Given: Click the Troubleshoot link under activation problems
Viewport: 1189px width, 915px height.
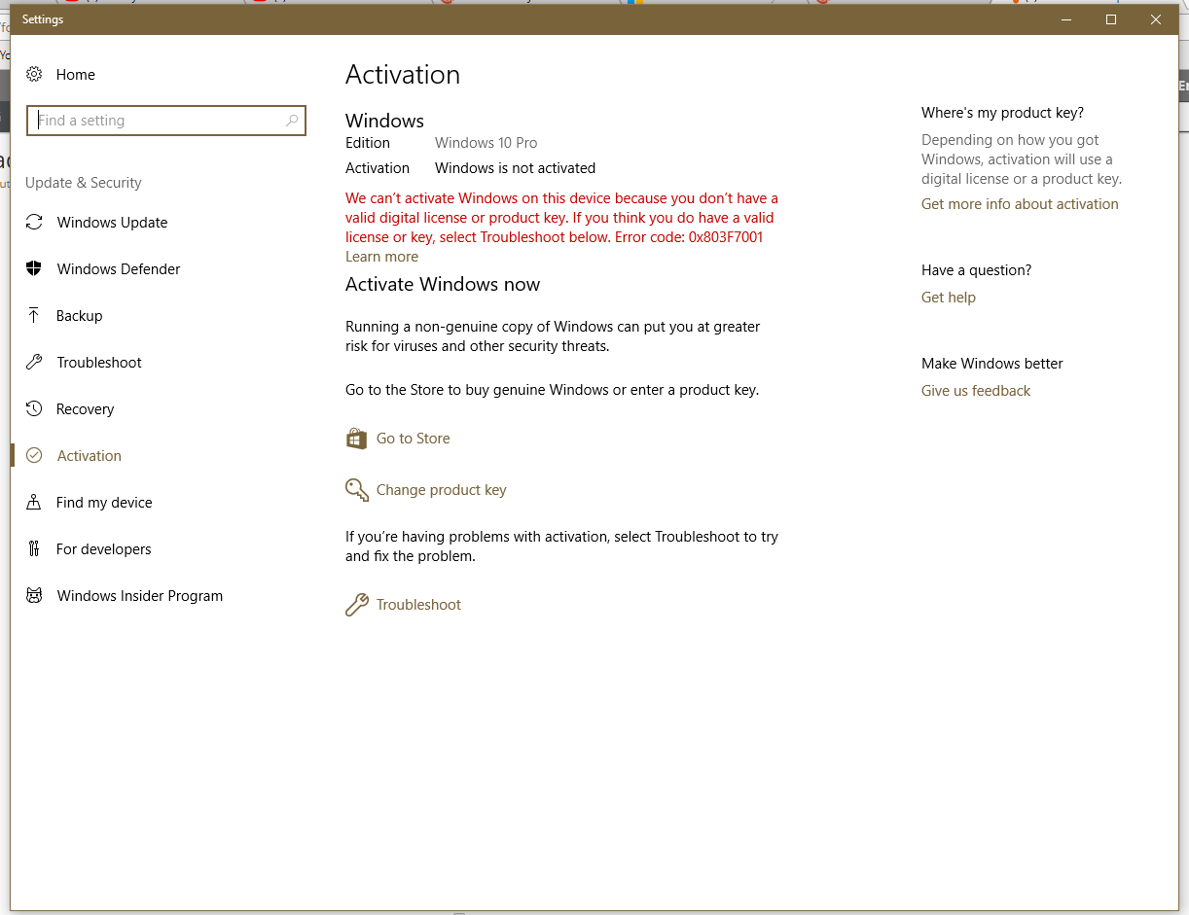Looking at the screenshot, I should [418, 605].
